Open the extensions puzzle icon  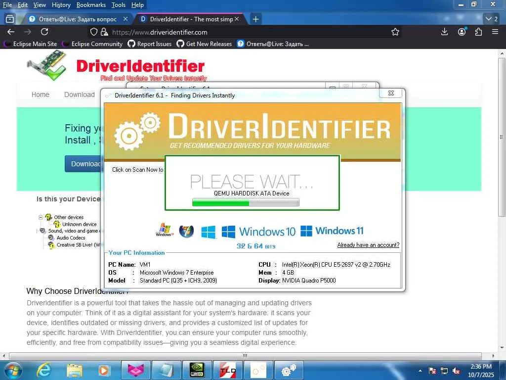(x=478, y=32)
